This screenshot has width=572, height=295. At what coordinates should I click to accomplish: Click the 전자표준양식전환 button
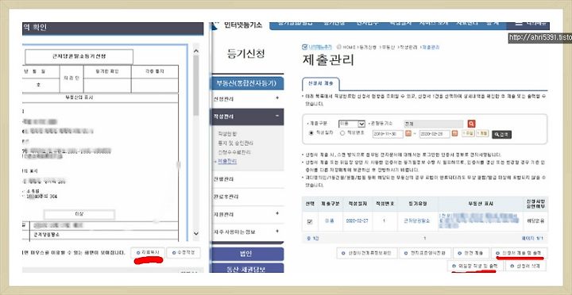click(x=424, y=253)
